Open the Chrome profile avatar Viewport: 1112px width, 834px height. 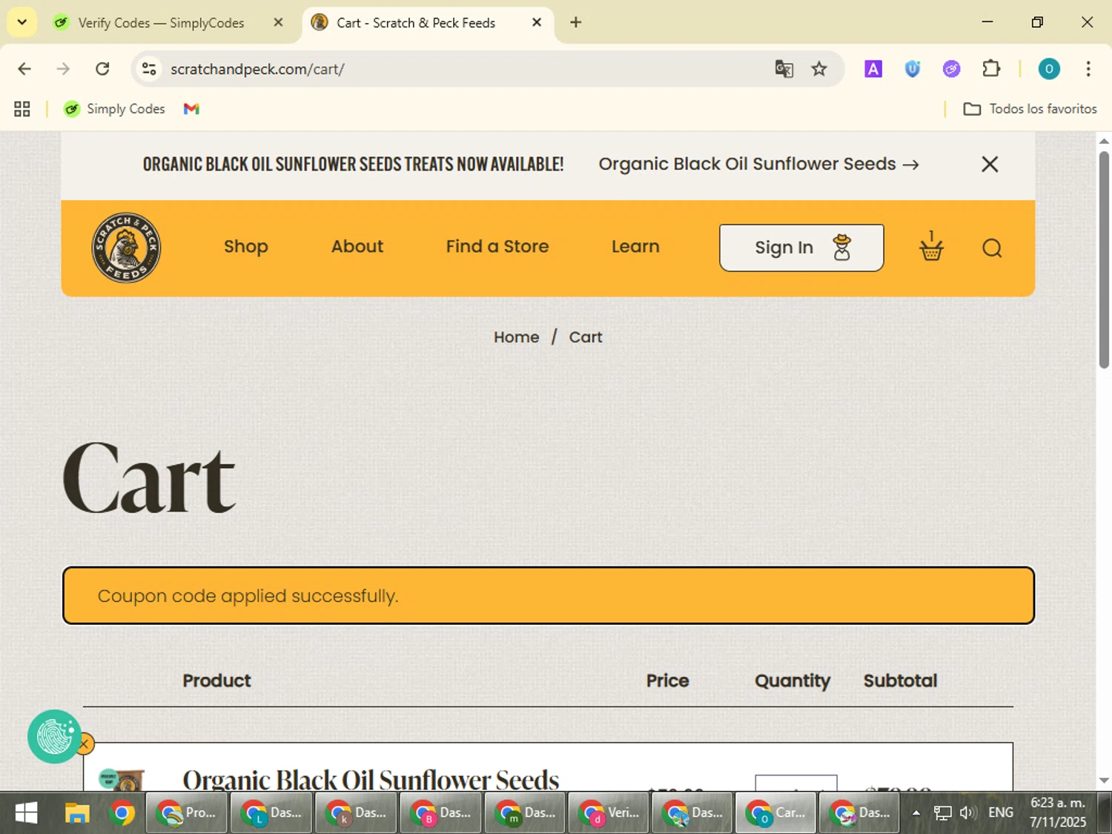pos(1048,69)
